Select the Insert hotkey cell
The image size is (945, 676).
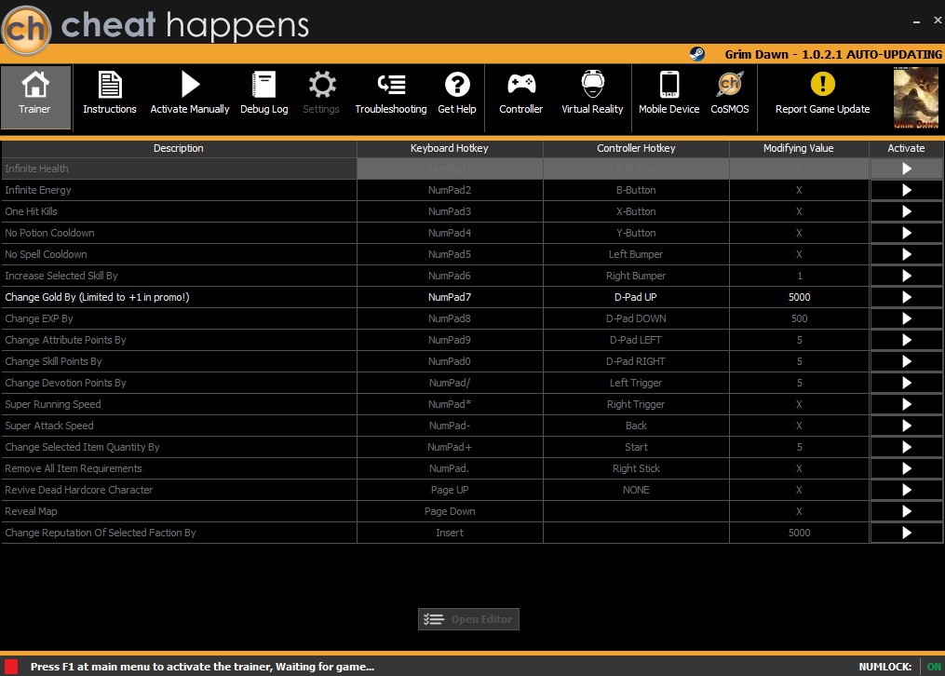pos(450,533)
